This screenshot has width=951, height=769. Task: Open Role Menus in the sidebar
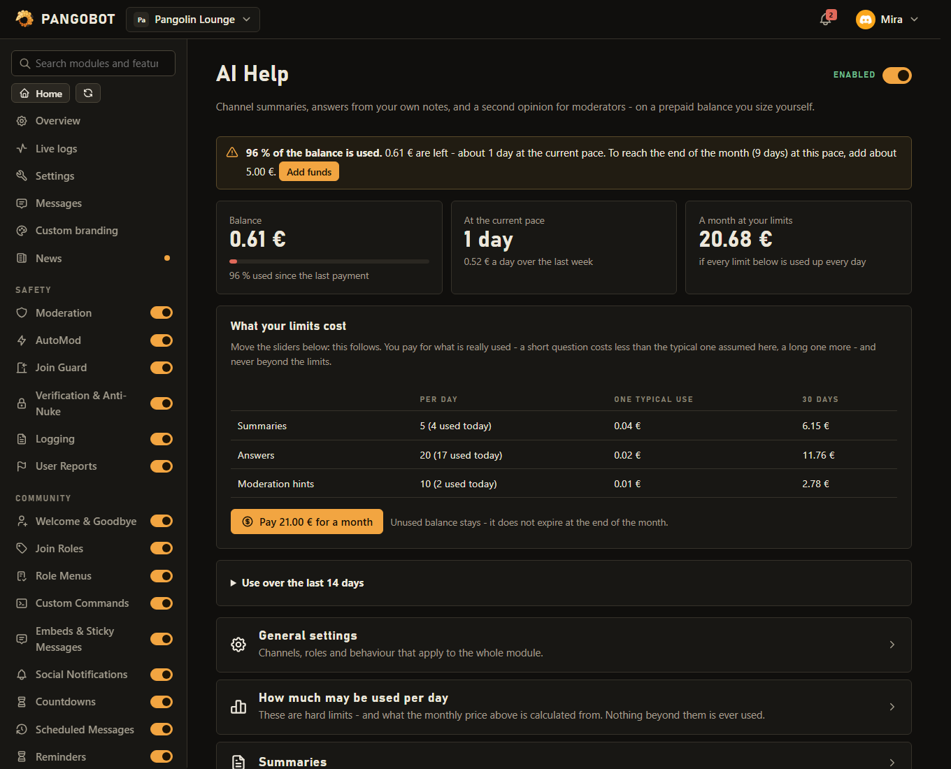coord(64,576)
